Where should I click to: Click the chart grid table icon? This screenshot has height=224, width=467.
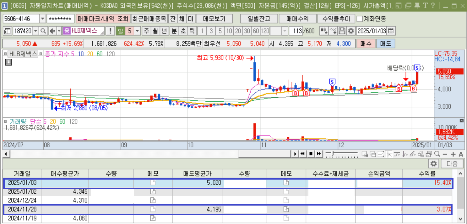(8, 62)
